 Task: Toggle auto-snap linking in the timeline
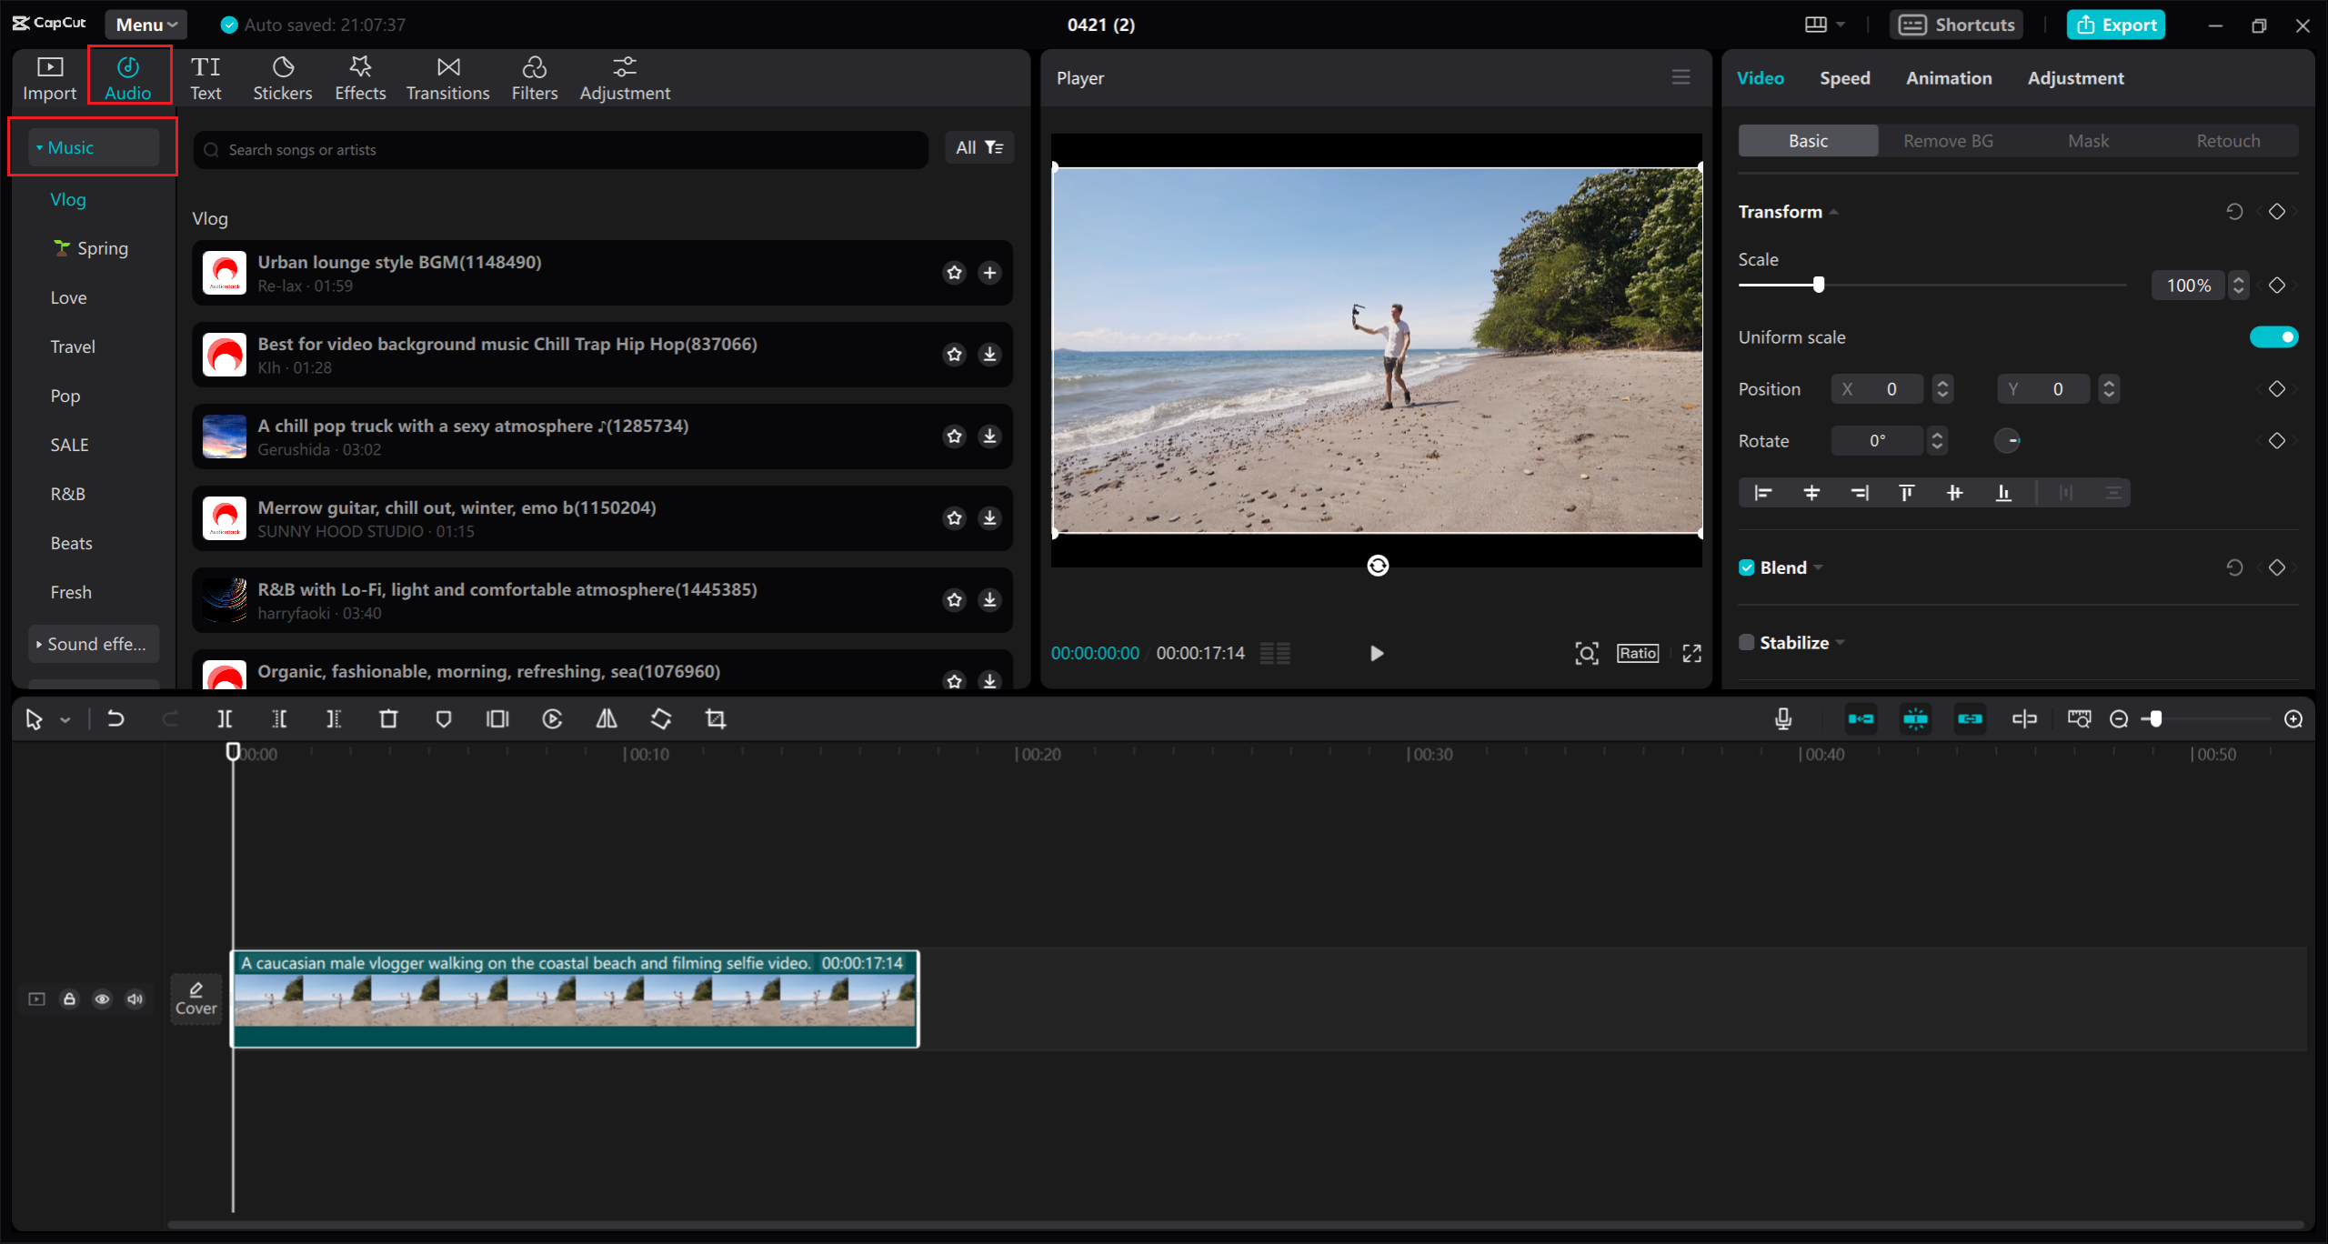(1916, 718)
